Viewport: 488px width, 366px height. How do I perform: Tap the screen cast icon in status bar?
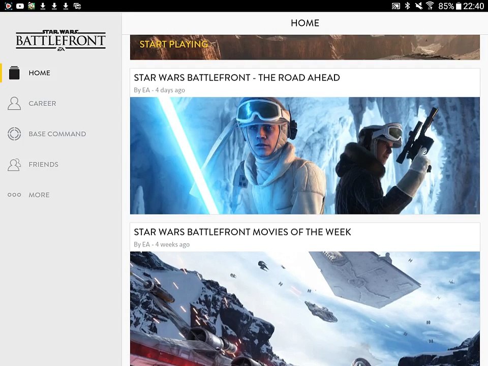pos(396,6)
